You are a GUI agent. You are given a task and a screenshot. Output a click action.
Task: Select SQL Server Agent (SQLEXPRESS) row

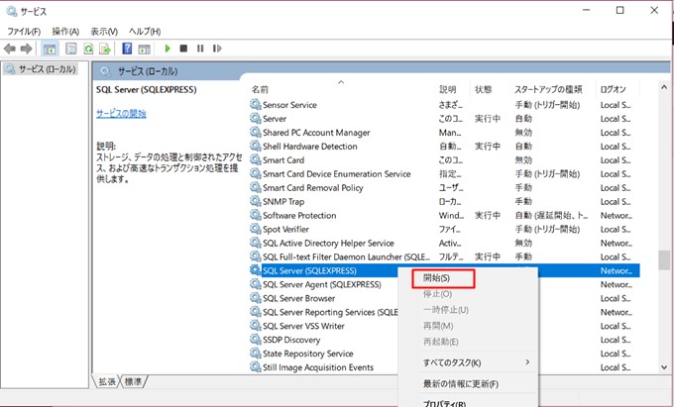324,284
